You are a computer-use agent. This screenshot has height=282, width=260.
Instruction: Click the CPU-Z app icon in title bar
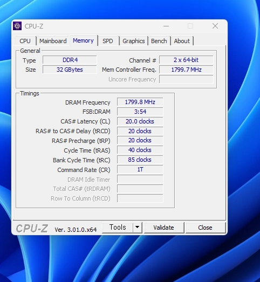point(17,26)
